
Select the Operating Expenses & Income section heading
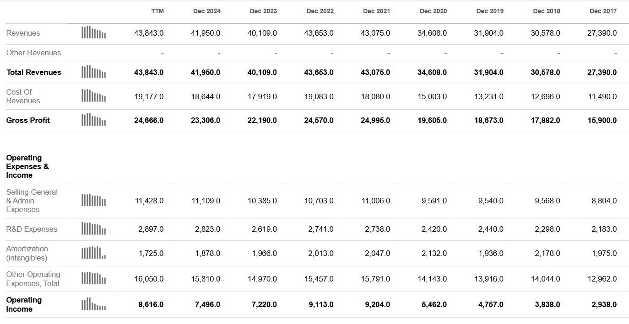tap(27, 166)
